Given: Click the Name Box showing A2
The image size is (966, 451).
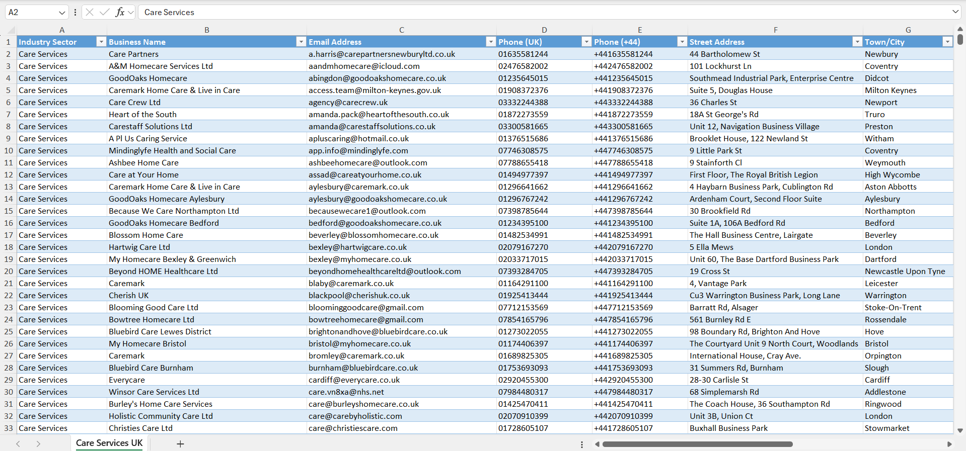Looking at the screenshot, I should coord(31,12).
